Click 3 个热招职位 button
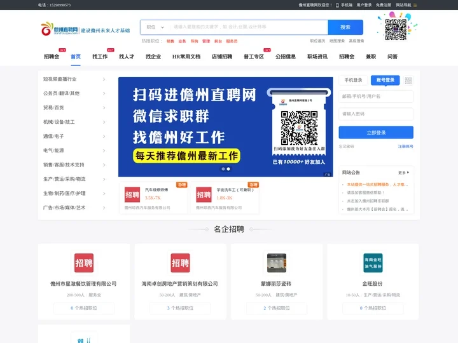Image resolution: width=458 pixels, height=343 pixels. tap(180, 308)
